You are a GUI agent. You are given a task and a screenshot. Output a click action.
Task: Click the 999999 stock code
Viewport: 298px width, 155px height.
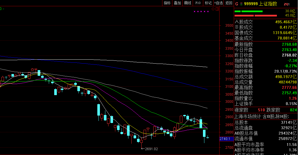point(251,4)
